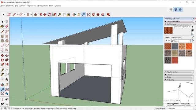
Task: Click the Create Material icon
Action: point(192,30)
